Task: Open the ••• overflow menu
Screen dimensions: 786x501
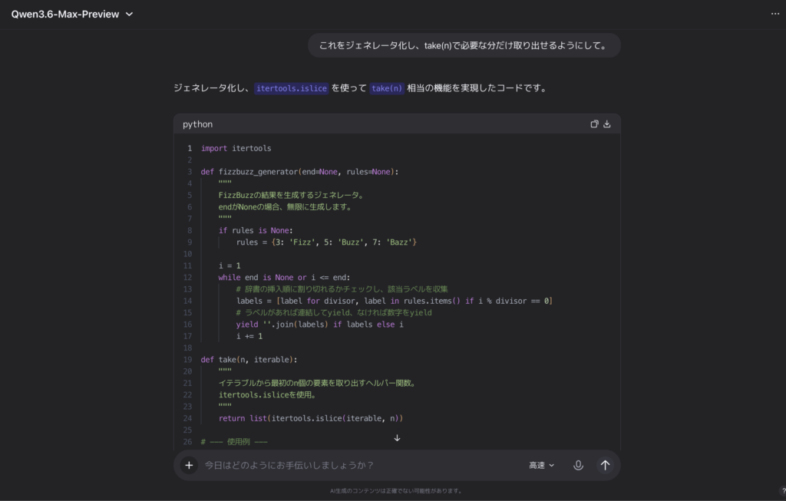Action: click(x=775, y=14)
